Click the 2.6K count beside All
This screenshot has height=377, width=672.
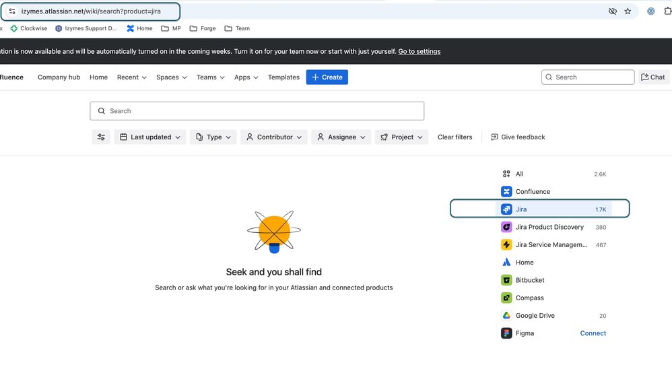(600, 174)
